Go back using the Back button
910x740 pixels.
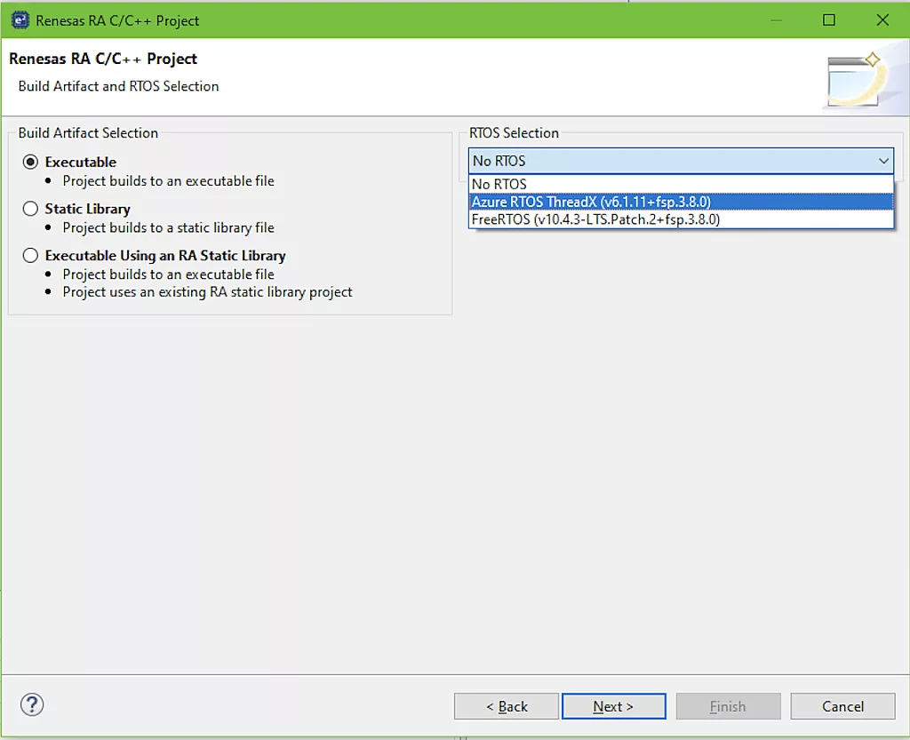(x=506, y=706)
